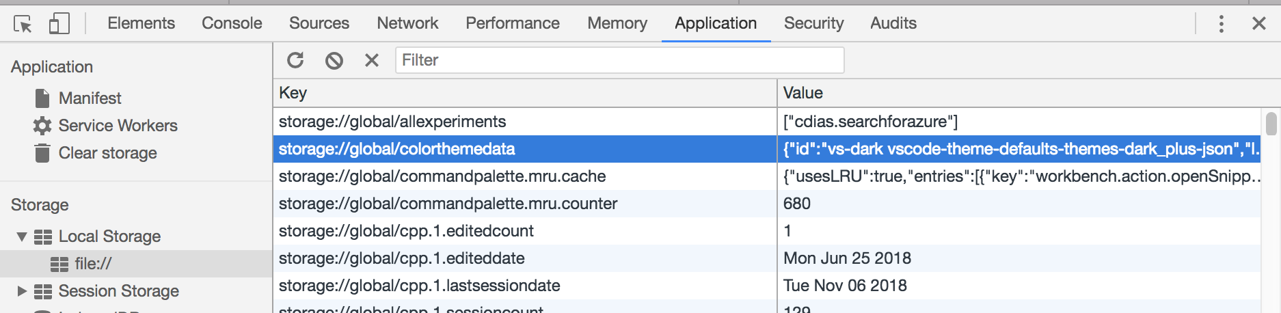Click the inspect element picker icon

[x=23, y=24]
